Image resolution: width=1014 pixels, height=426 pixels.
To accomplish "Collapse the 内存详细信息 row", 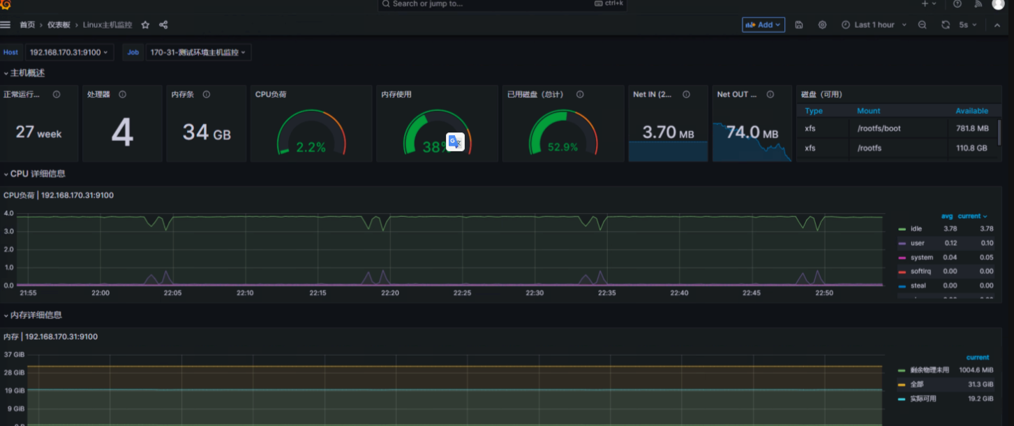I will pos(33,315).
